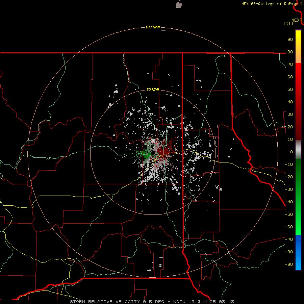Click the "50" value on velocity scale
304x304 pixels.
[290, 90]
